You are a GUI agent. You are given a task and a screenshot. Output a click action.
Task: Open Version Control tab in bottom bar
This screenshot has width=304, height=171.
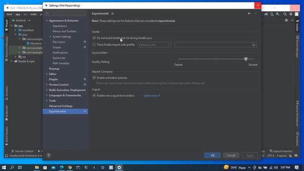tap(22, 151)
